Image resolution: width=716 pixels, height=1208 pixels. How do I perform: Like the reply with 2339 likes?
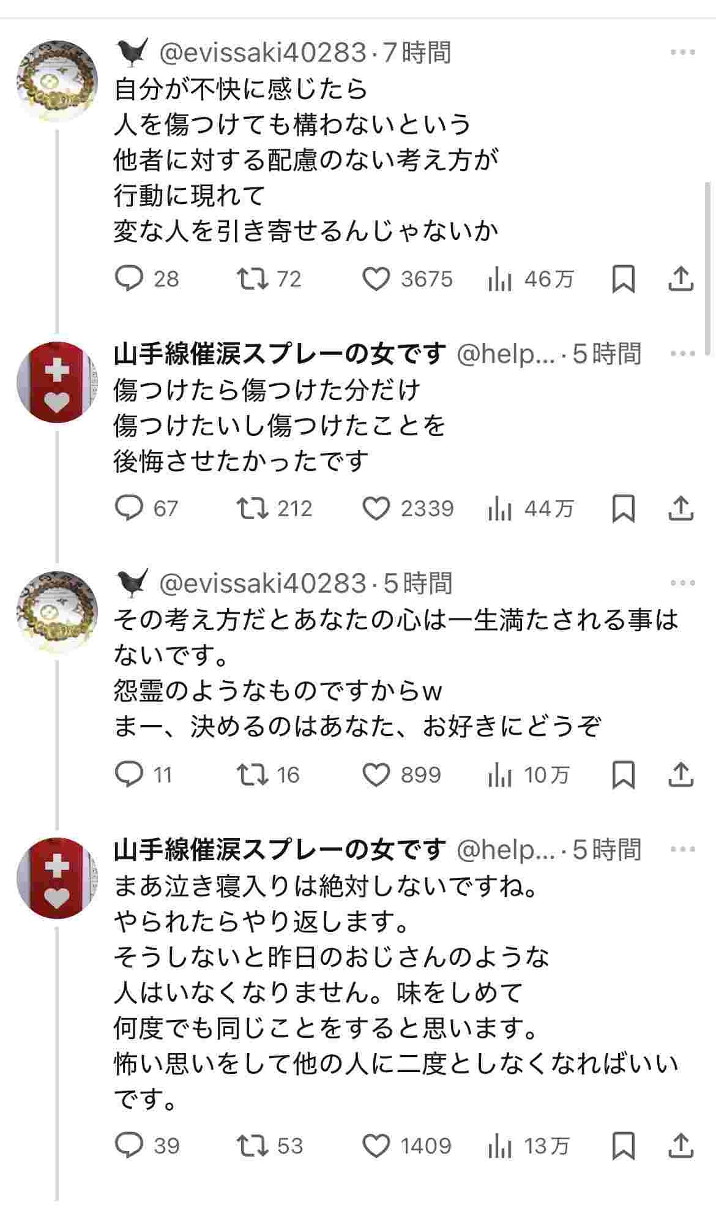pyautogui.click(x=376, y=509)
